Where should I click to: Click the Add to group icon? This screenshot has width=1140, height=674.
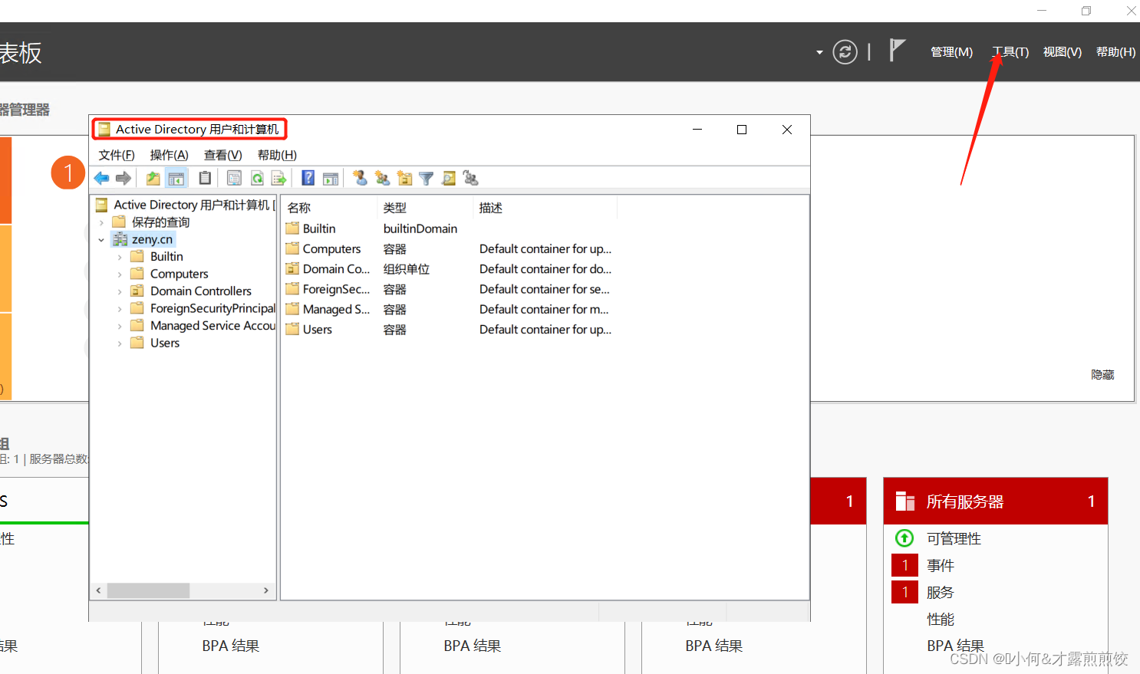point(471,179)
